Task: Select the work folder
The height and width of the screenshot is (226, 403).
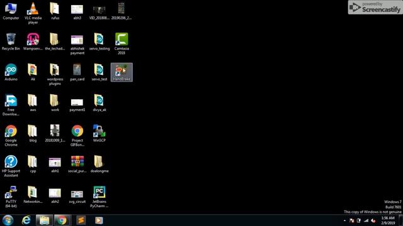Action: point(55,103)
